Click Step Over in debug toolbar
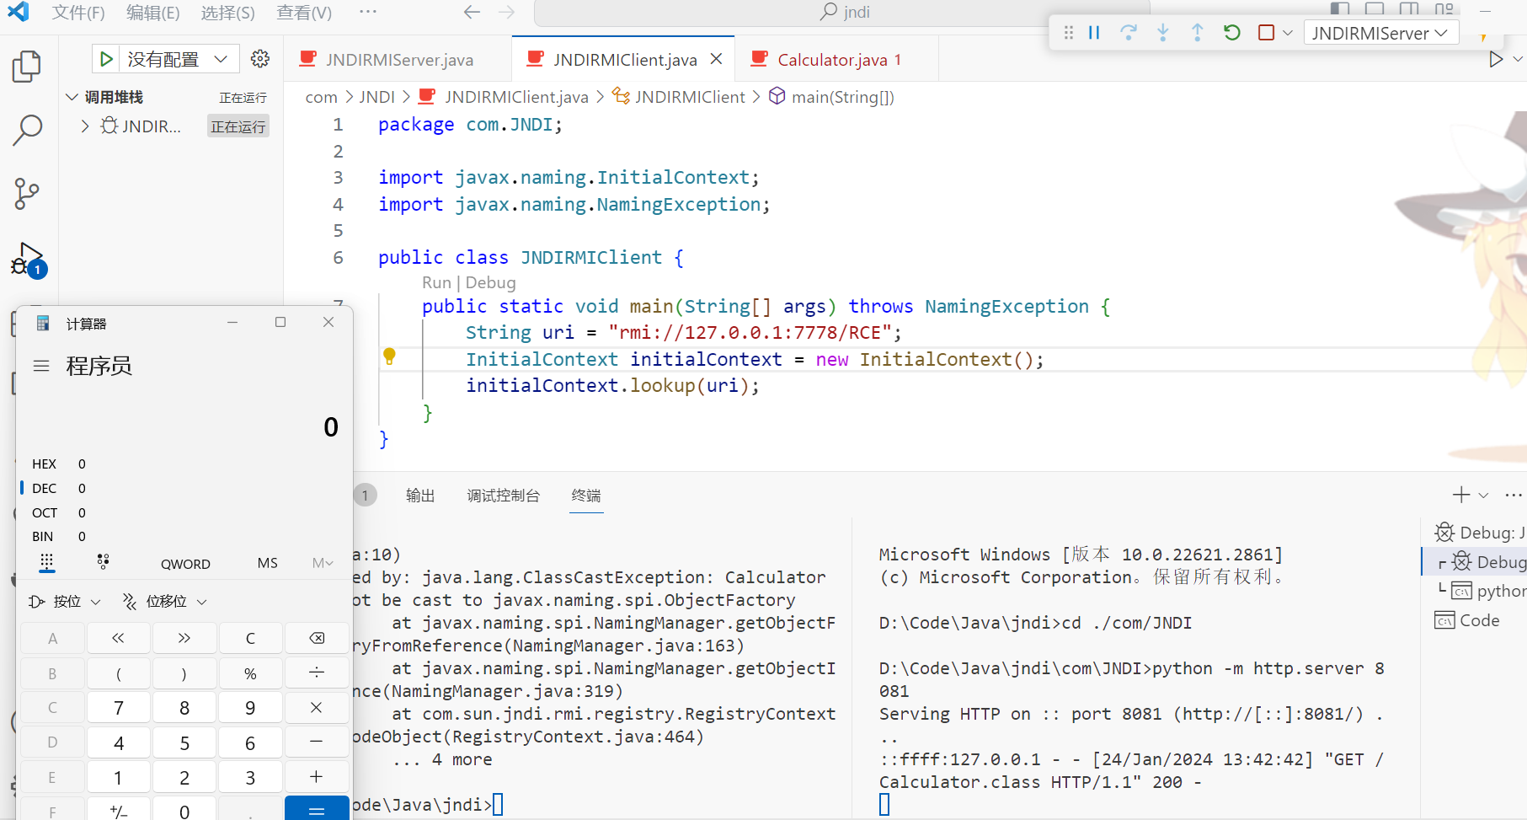This screenshot has height=820, width=1527. [x=1129, y=33]
